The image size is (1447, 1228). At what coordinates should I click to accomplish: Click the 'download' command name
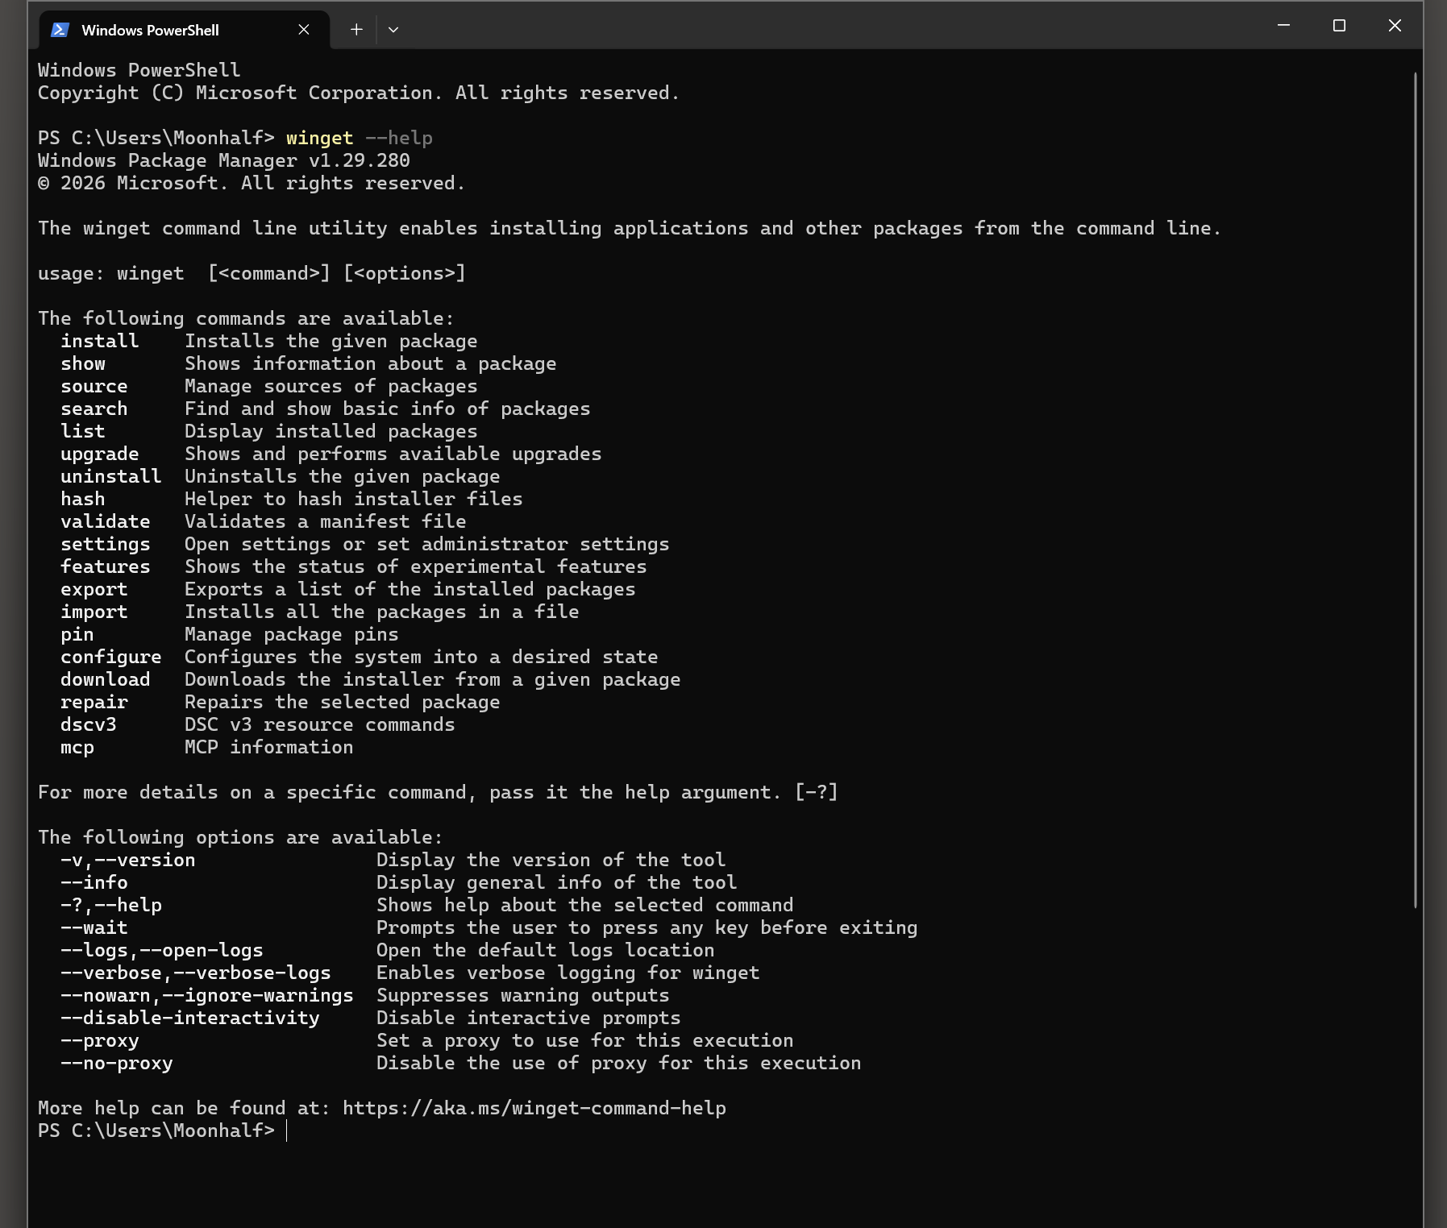pos(106,679)
